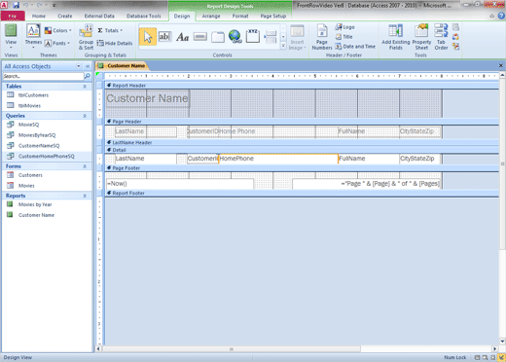Open the View button in Views group
The height and width of the screenshot is (362, 506).
(11, 36)
